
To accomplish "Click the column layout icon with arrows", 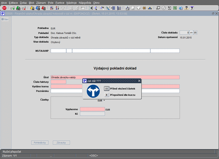I will click(119, 8).
